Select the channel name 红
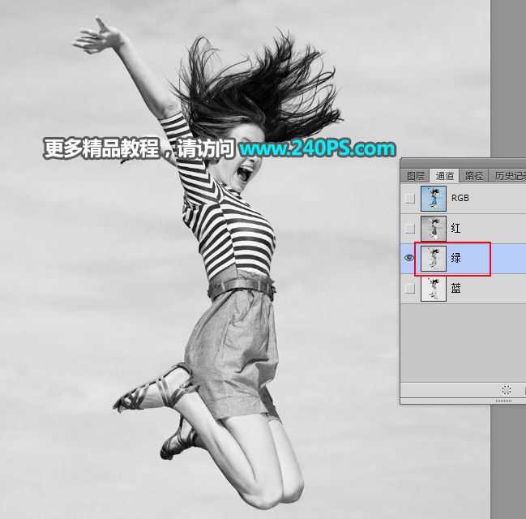Screen dimensions: 526x519 (x=455, y=228)
